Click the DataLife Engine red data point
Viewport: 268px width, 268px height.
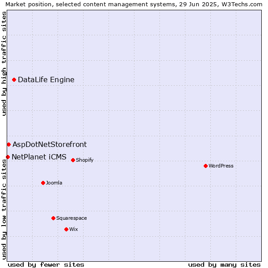click(14, 80)
